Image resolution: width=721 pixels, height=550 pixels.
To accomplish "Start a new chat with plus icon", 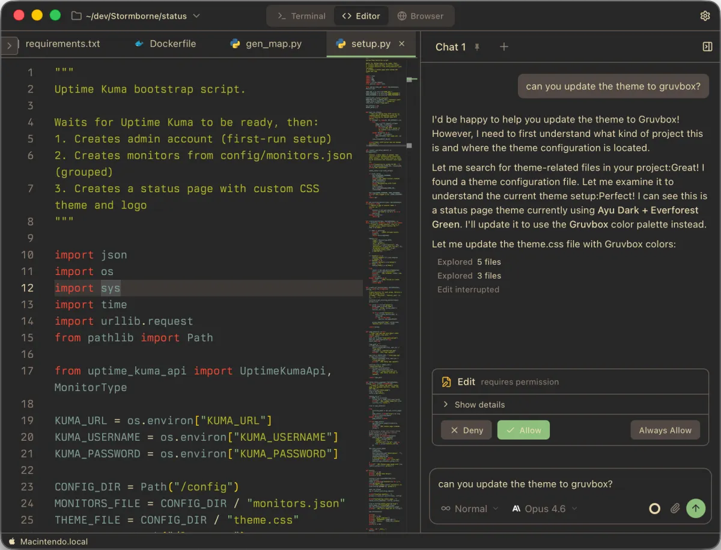I will pos(504,47).
